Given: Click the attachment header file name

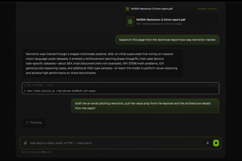Looking at the screenshot, I should pos(148,8).
